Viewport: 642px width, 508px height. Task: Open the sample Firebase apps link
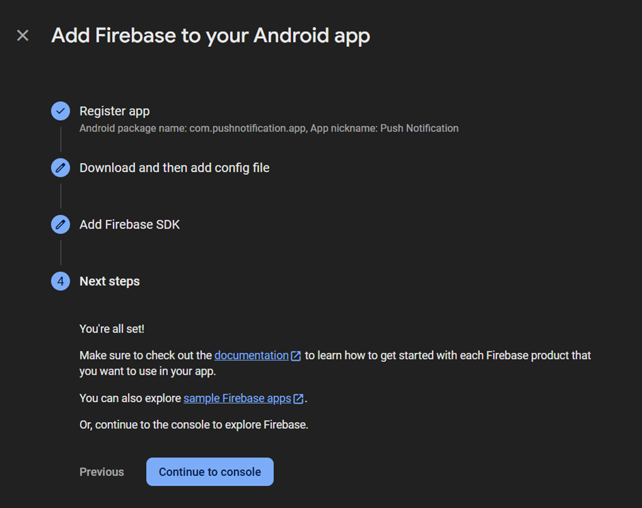(237, 398)
